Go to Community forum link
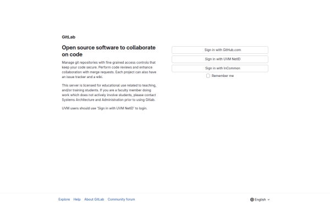The width and height of the screenshot is (330, 206). point(121,199)
